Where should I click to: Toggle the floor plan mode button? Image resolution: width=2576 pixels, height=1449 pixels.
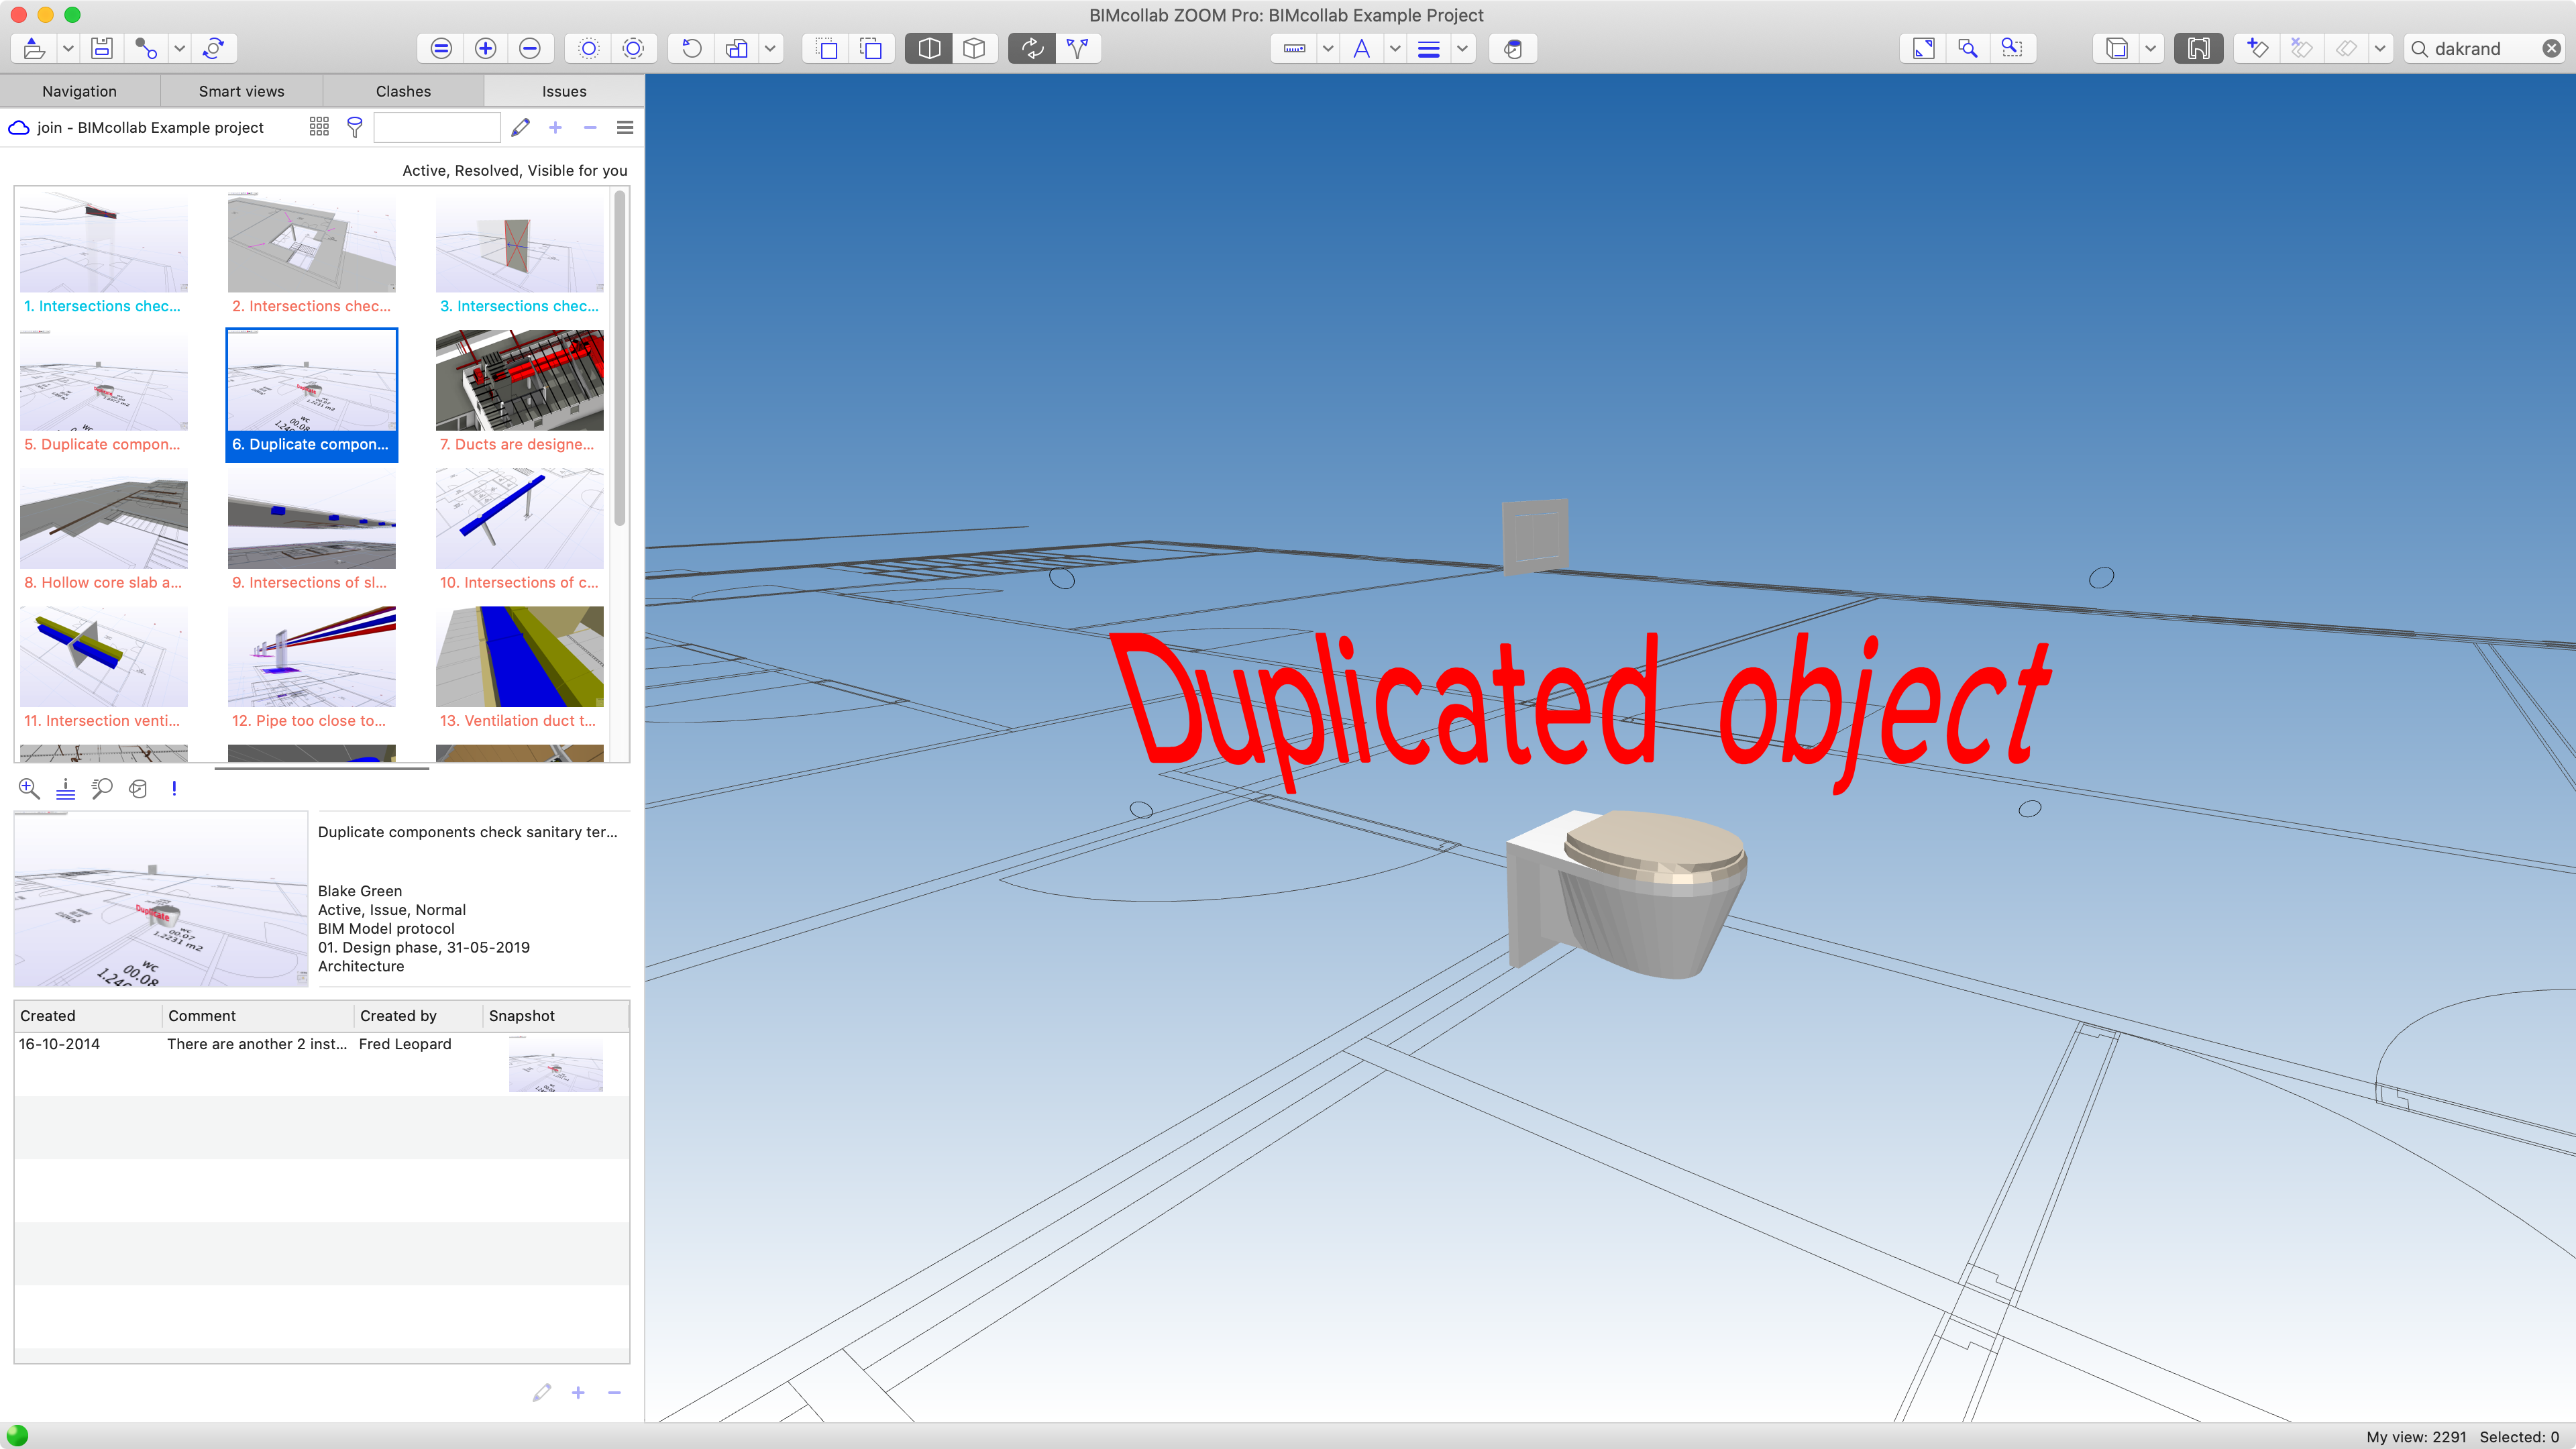2198,48
